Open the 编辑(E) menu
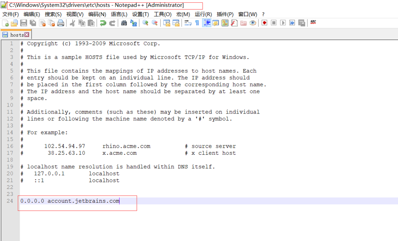 click(32, 14)
